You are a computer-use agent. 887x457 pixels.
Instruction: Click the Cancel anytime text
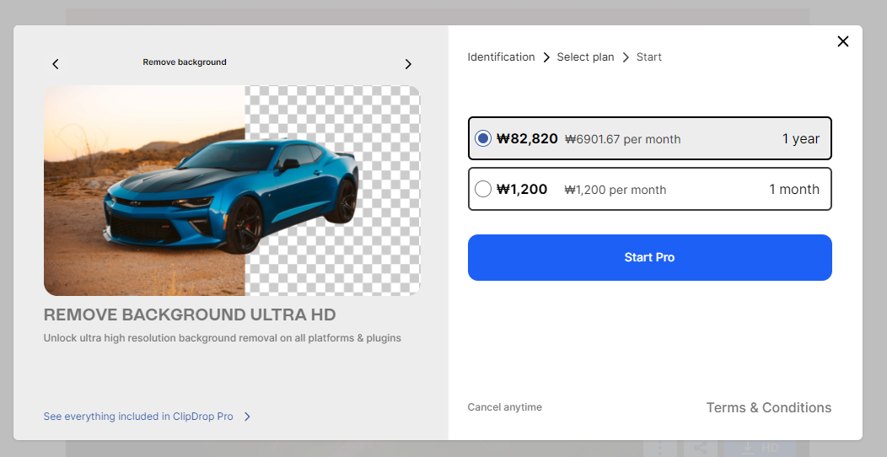point(504,407)
